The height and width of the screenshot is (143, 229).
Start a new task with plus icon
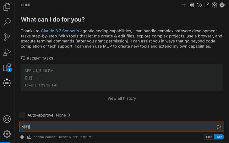coord(184,5)
